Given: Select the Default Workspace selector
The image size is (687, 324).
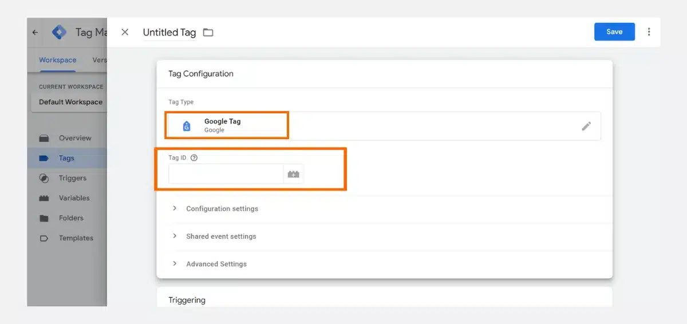Looking at the screenshot, I should pyautogui.click(x=70, y=102).
